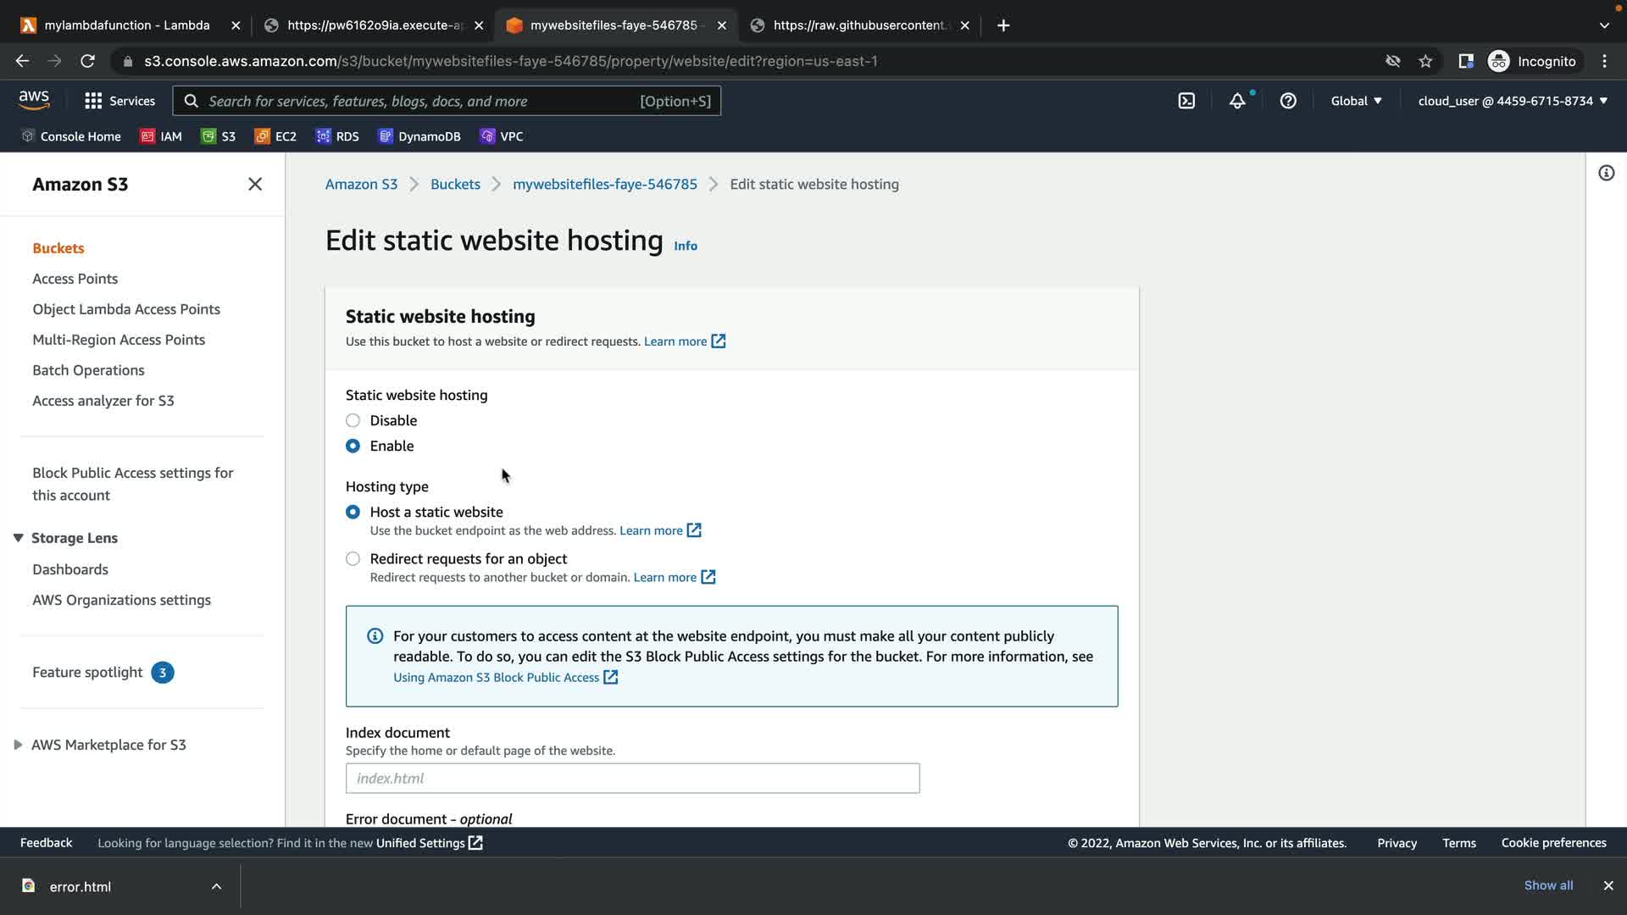Image resolution: width=1627 pixels, height=915 pixels.
Task: Choose Redirect requests for an object
Action: 353,558
